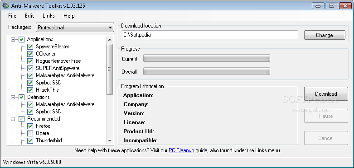Click the Overall progress bar
The width and height of the screenshot is (354, 168).
207,71
